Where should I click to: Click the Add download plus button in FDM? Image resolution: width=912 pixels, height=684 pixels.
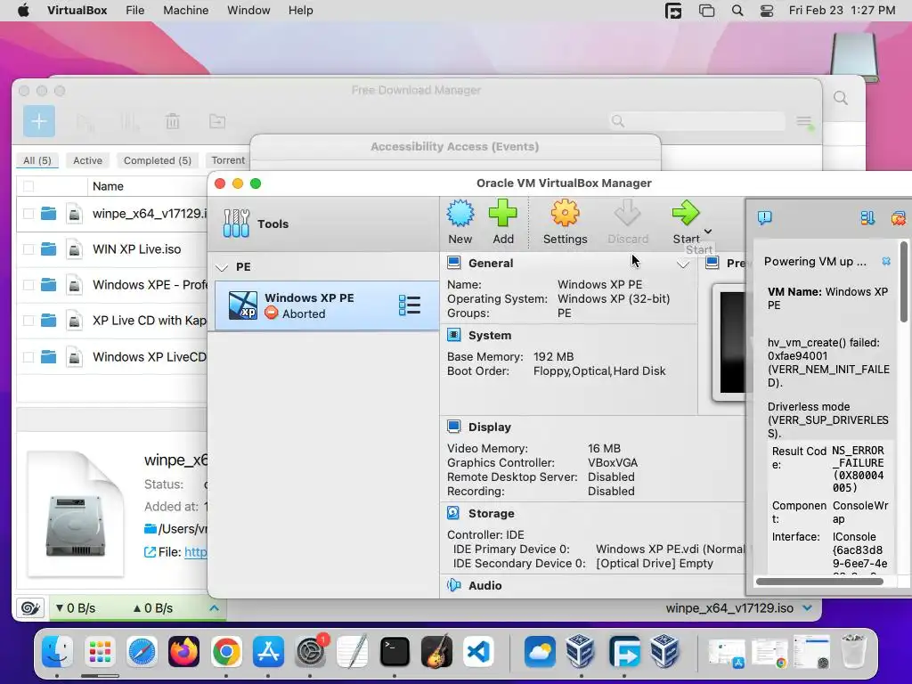39,121
